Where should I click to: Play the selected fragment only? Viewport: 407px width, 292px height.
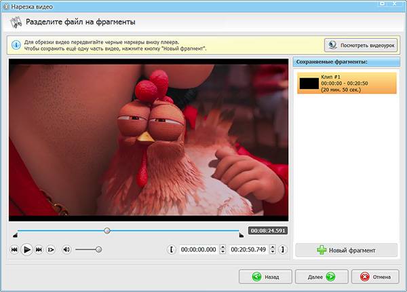point(51,250)
